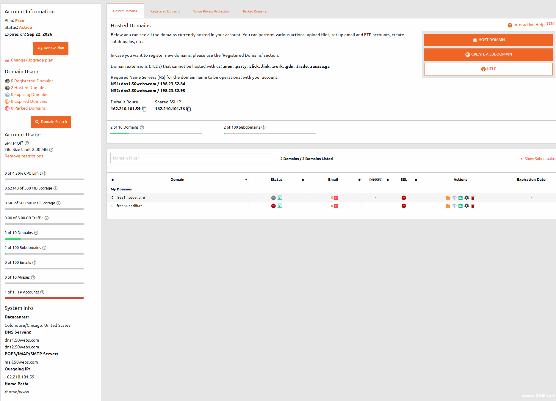Screen dimensions: 556x401
Task: Copy the Shared SSL IP address
Action: 189,109
